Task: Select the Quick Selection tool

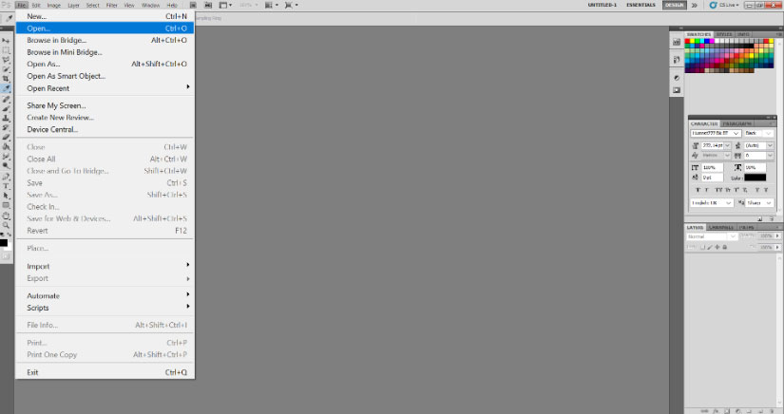Action: coord(6,69)
